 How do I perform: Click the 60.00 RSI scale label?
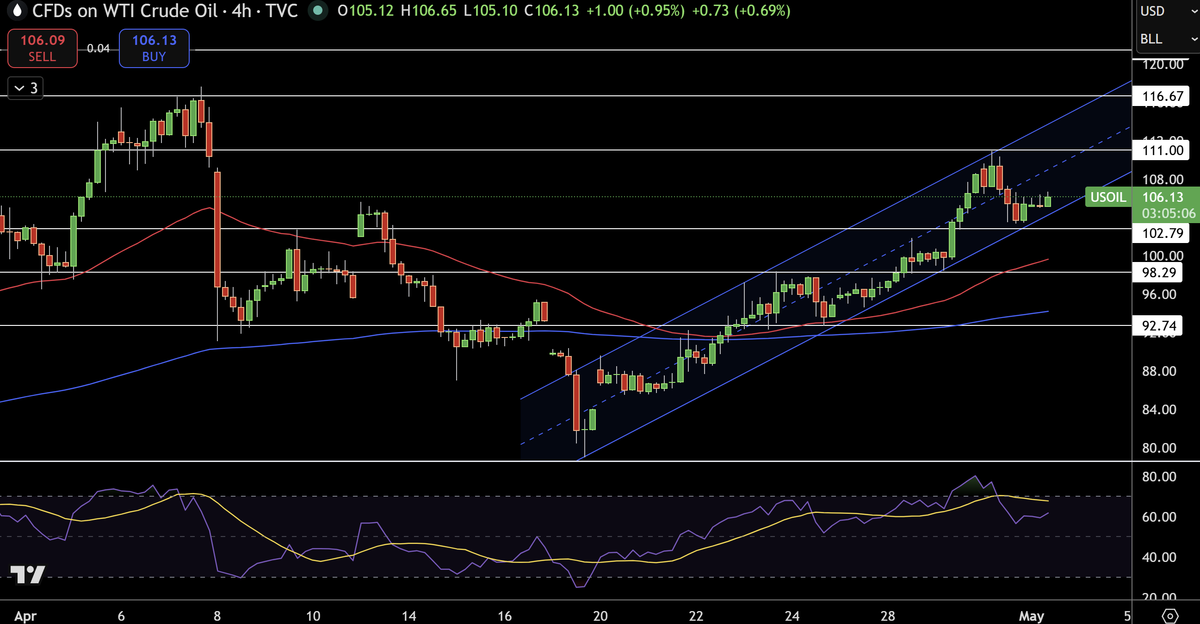(x=1159, y=516)
